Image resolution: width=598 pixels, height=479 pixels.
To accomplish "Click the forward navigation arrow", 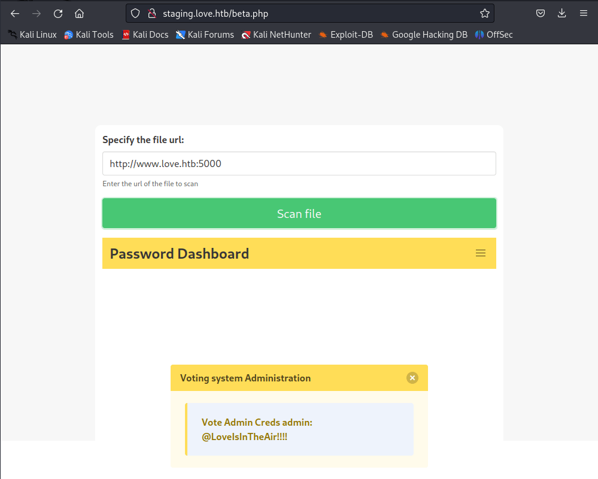I will 37,14.
